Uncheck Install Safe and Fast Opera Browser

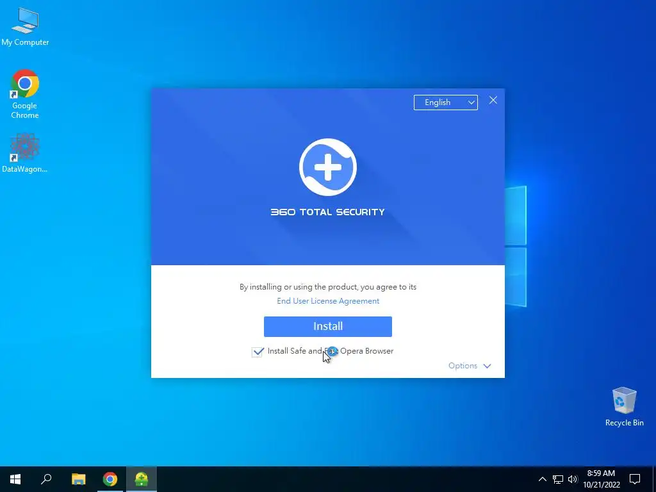coord(258,352)
